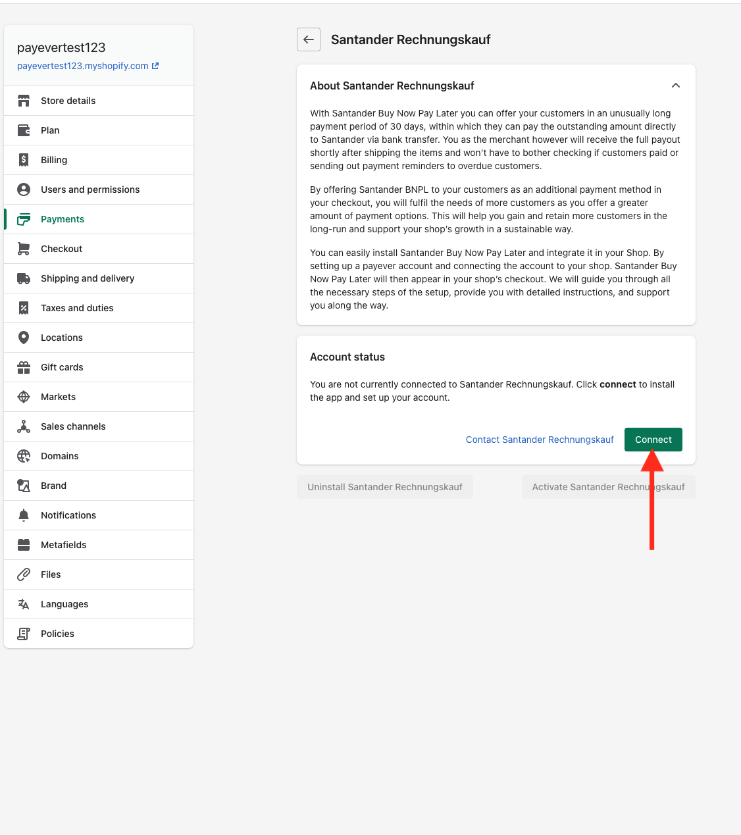Select Markets in the sidebar

(99, 397)
